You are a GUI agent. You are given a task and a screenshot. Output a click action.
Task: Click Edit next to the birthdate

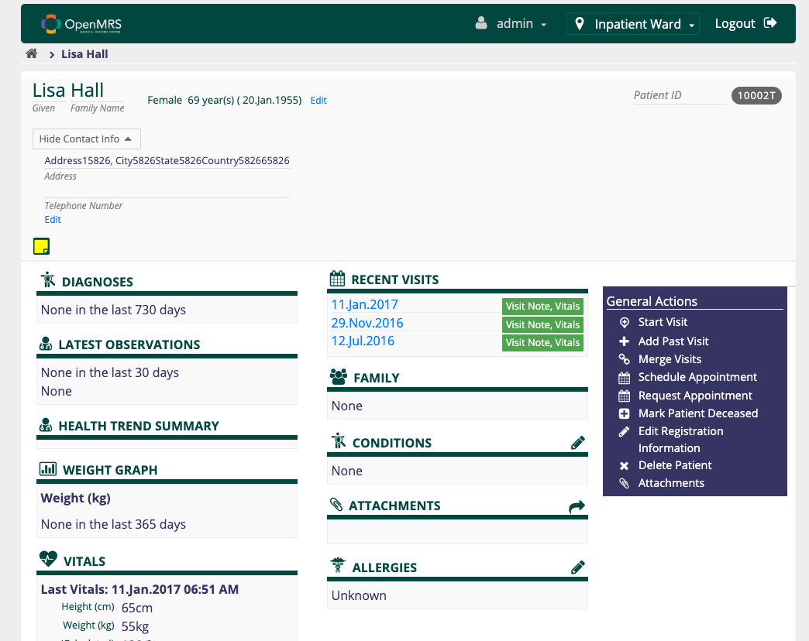(318, 101)
